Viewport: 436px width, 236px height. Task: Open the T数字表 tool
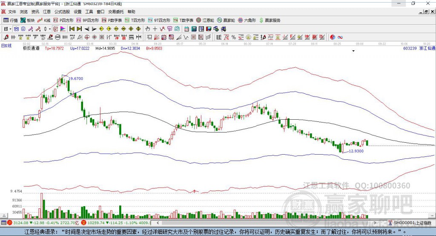183,20
